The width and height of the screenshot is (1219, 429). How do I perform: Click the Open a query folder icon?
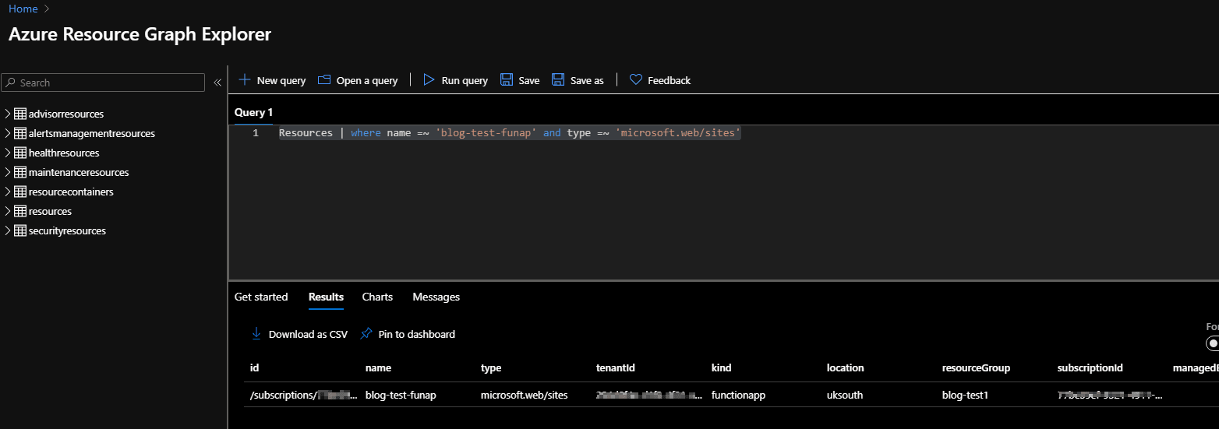coord(324,79)
